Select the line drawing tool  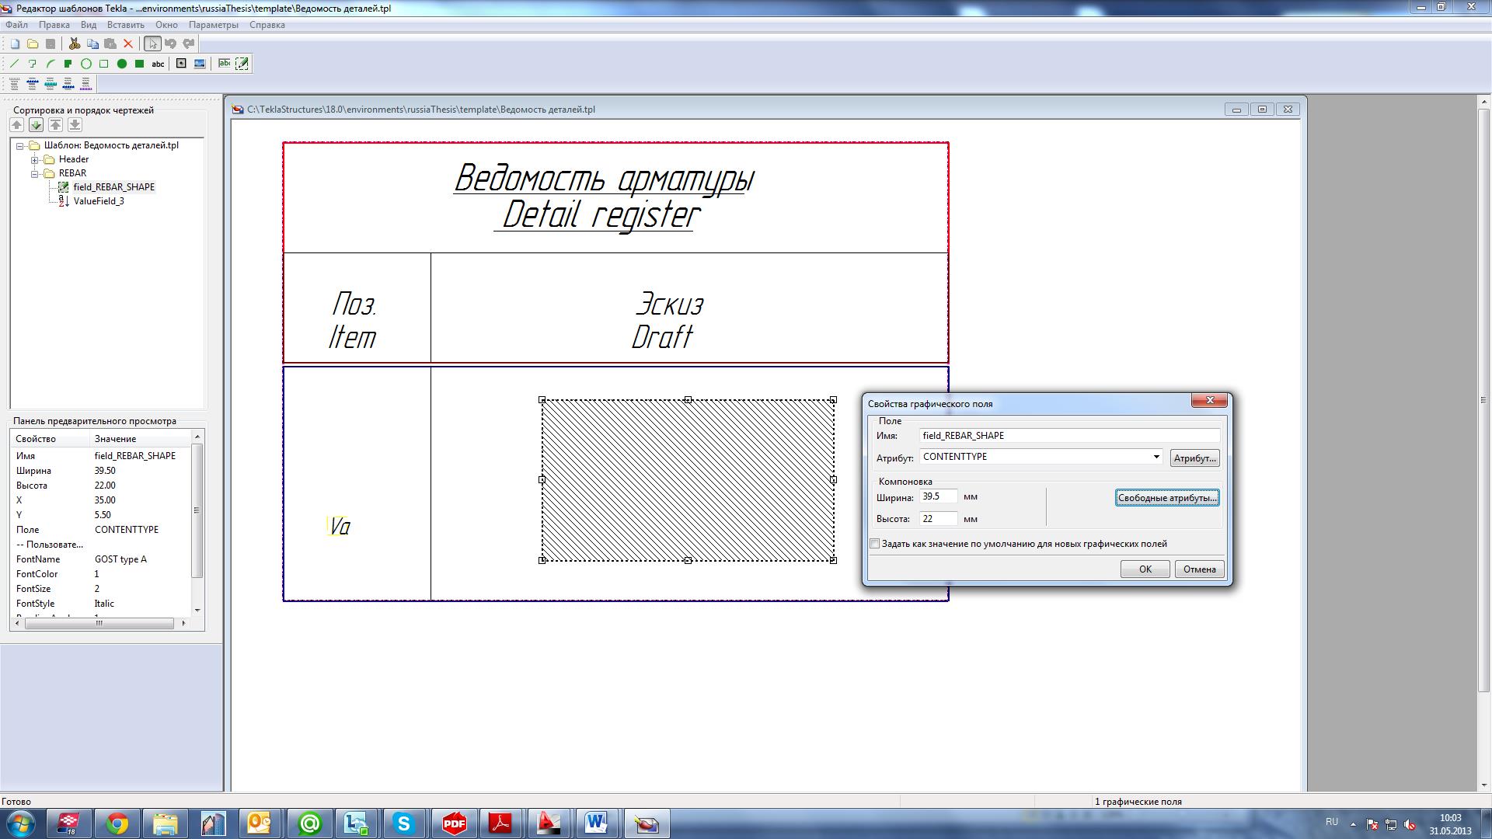click(14, 64)
